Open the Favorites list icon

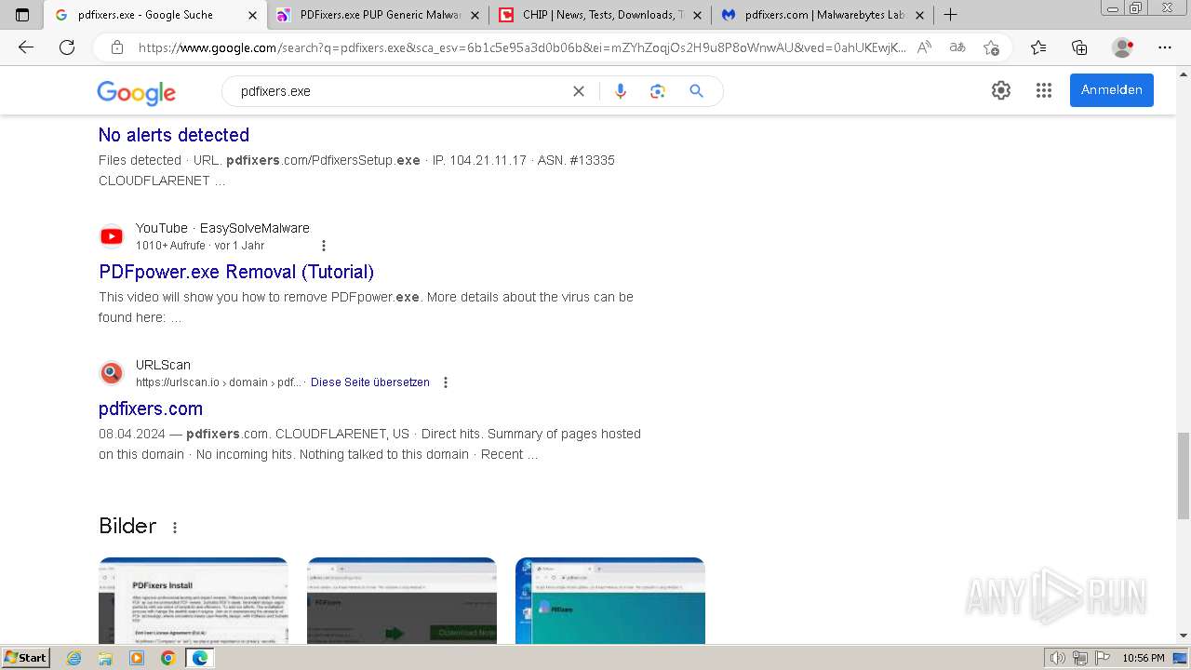(x=1038, y=47)
